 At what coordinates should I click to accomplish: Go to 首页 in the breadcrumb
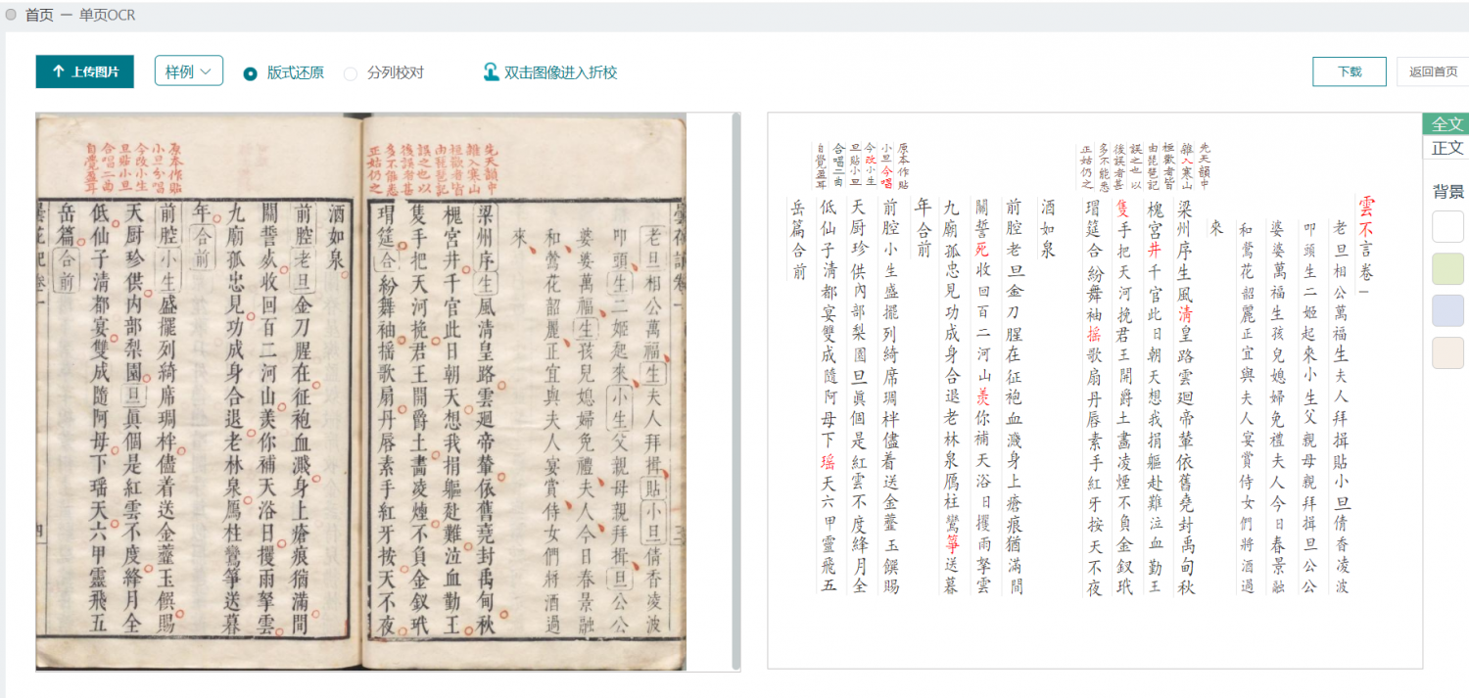point(39,15)
